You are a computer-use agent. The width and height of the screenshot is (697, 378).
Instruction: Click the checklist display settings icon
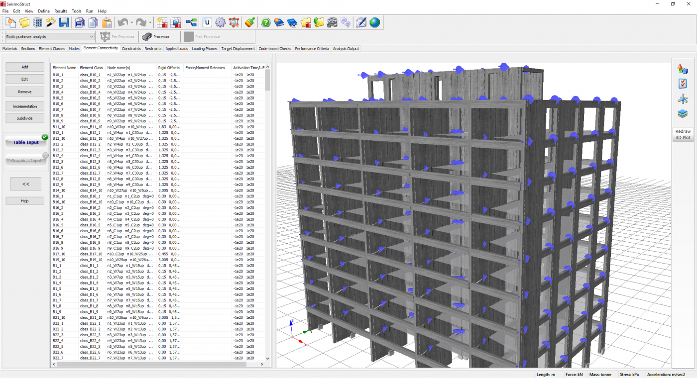click(x=683, y=84)
